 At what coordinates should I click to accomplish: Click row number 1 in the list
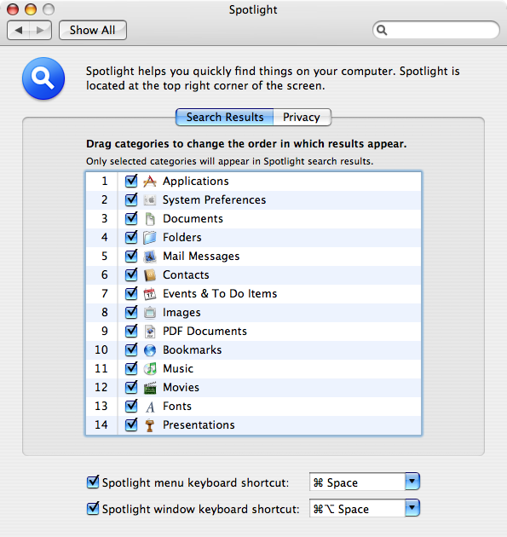point(105,182)
